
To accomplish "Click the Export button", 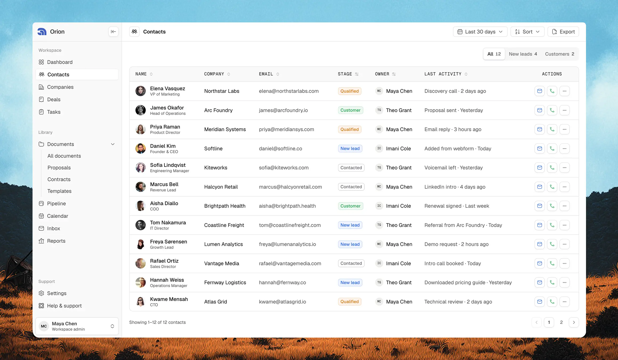I will click(x=563, y=32).
